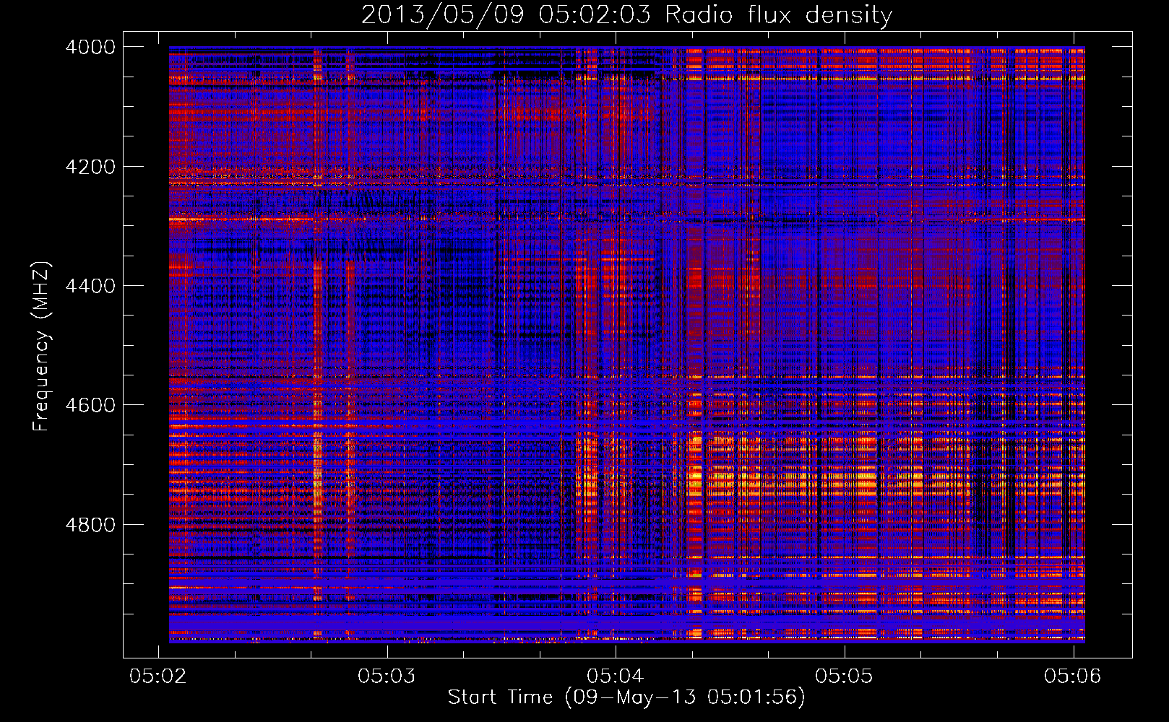Image resolution: width=1169 pixels, height=722 pixels.
Task: Select the "Start Time (09-May-13 05:01:56)" label
Action: pyautogui.click(x=626, y=697)
